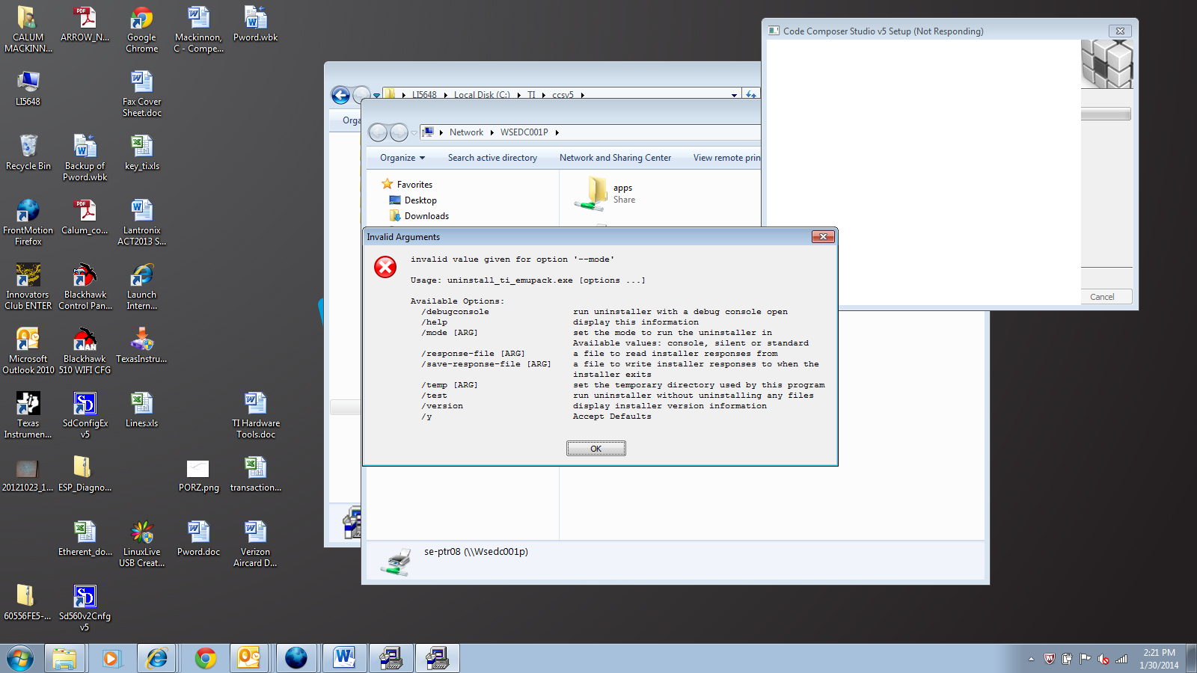Show hidden system tray icons
1197x673 pixels.
[1031, 659]
